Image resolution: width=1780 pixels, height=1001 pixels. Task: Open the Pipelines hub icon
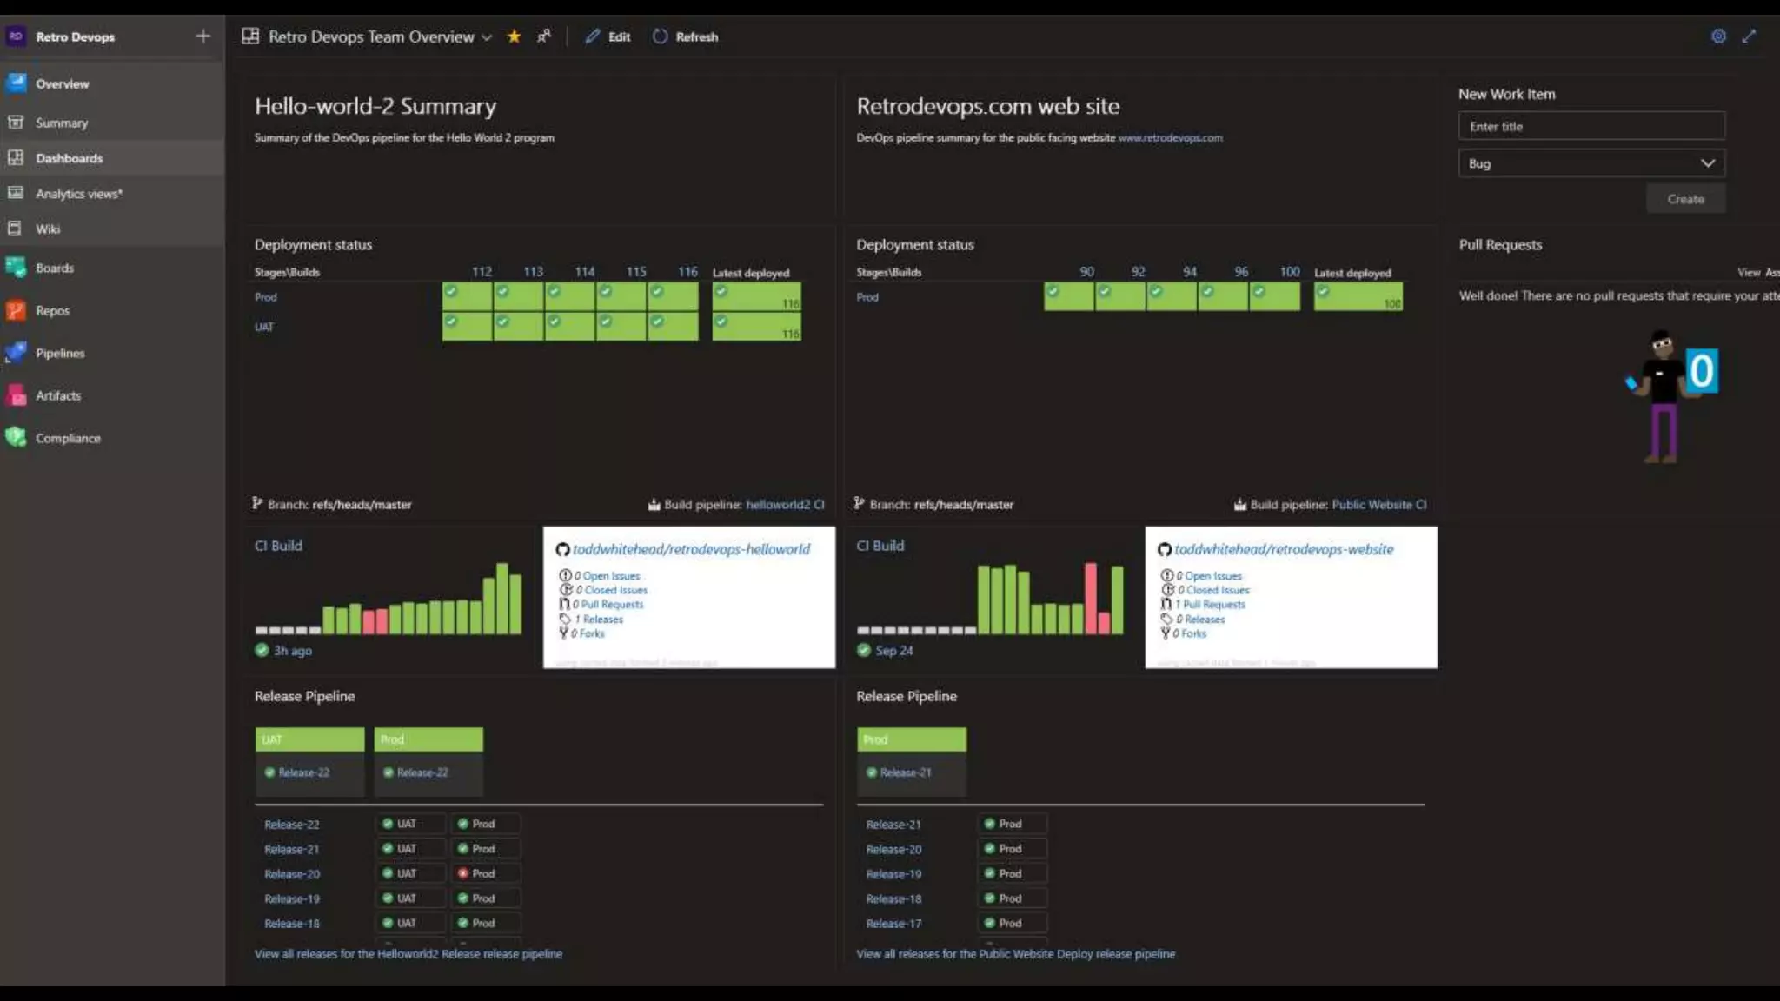(x=16, y=353)
